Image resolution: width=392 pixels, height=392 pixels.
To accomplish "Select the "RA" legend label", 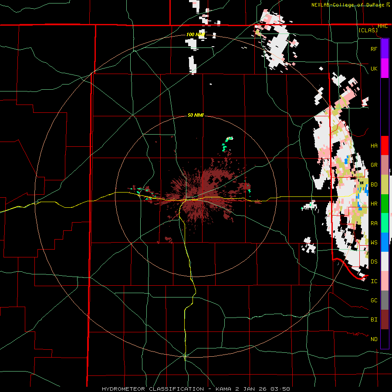I will coord(374,223).
